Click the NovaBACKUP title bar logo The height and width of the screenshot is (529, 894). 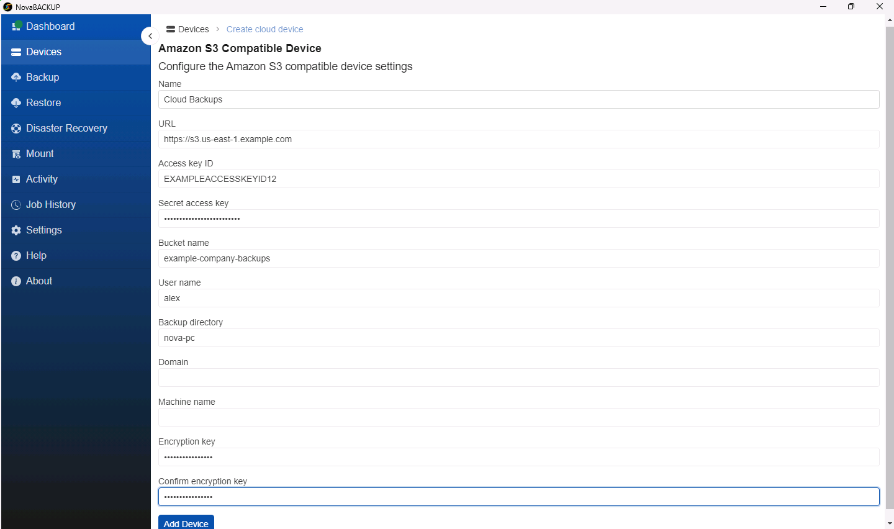7,7
